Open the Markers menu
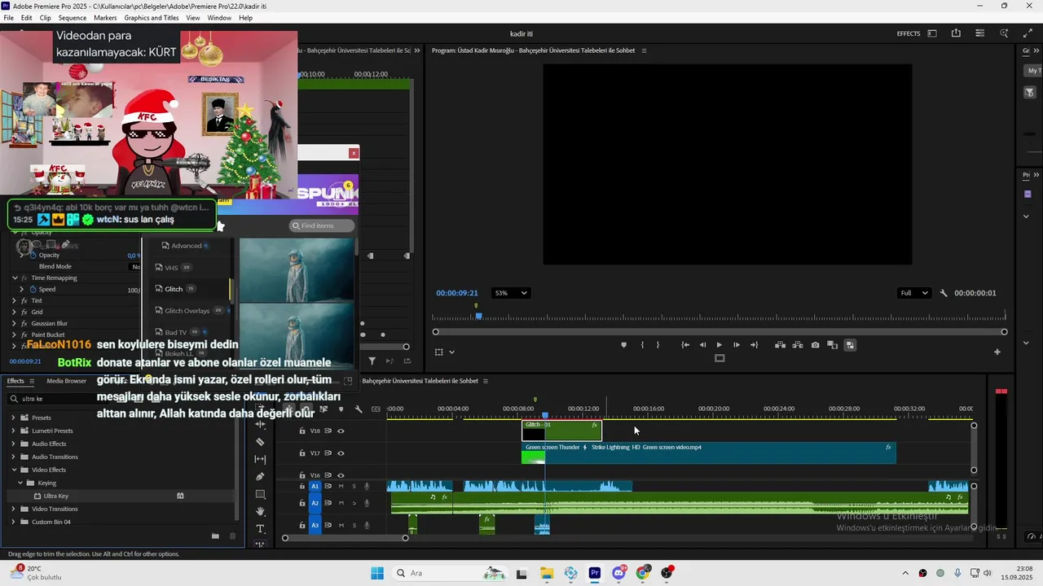This screenshot has height=586, width=1043. click(105, 18)
